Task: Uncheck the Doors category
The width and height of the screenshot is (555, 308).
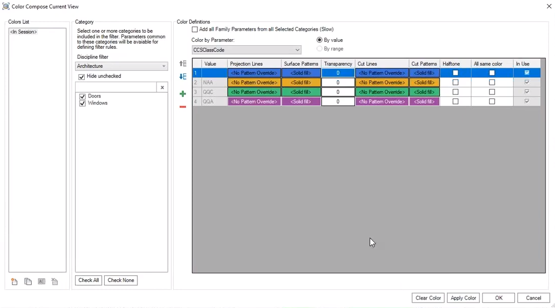Action: click(83, 96)
